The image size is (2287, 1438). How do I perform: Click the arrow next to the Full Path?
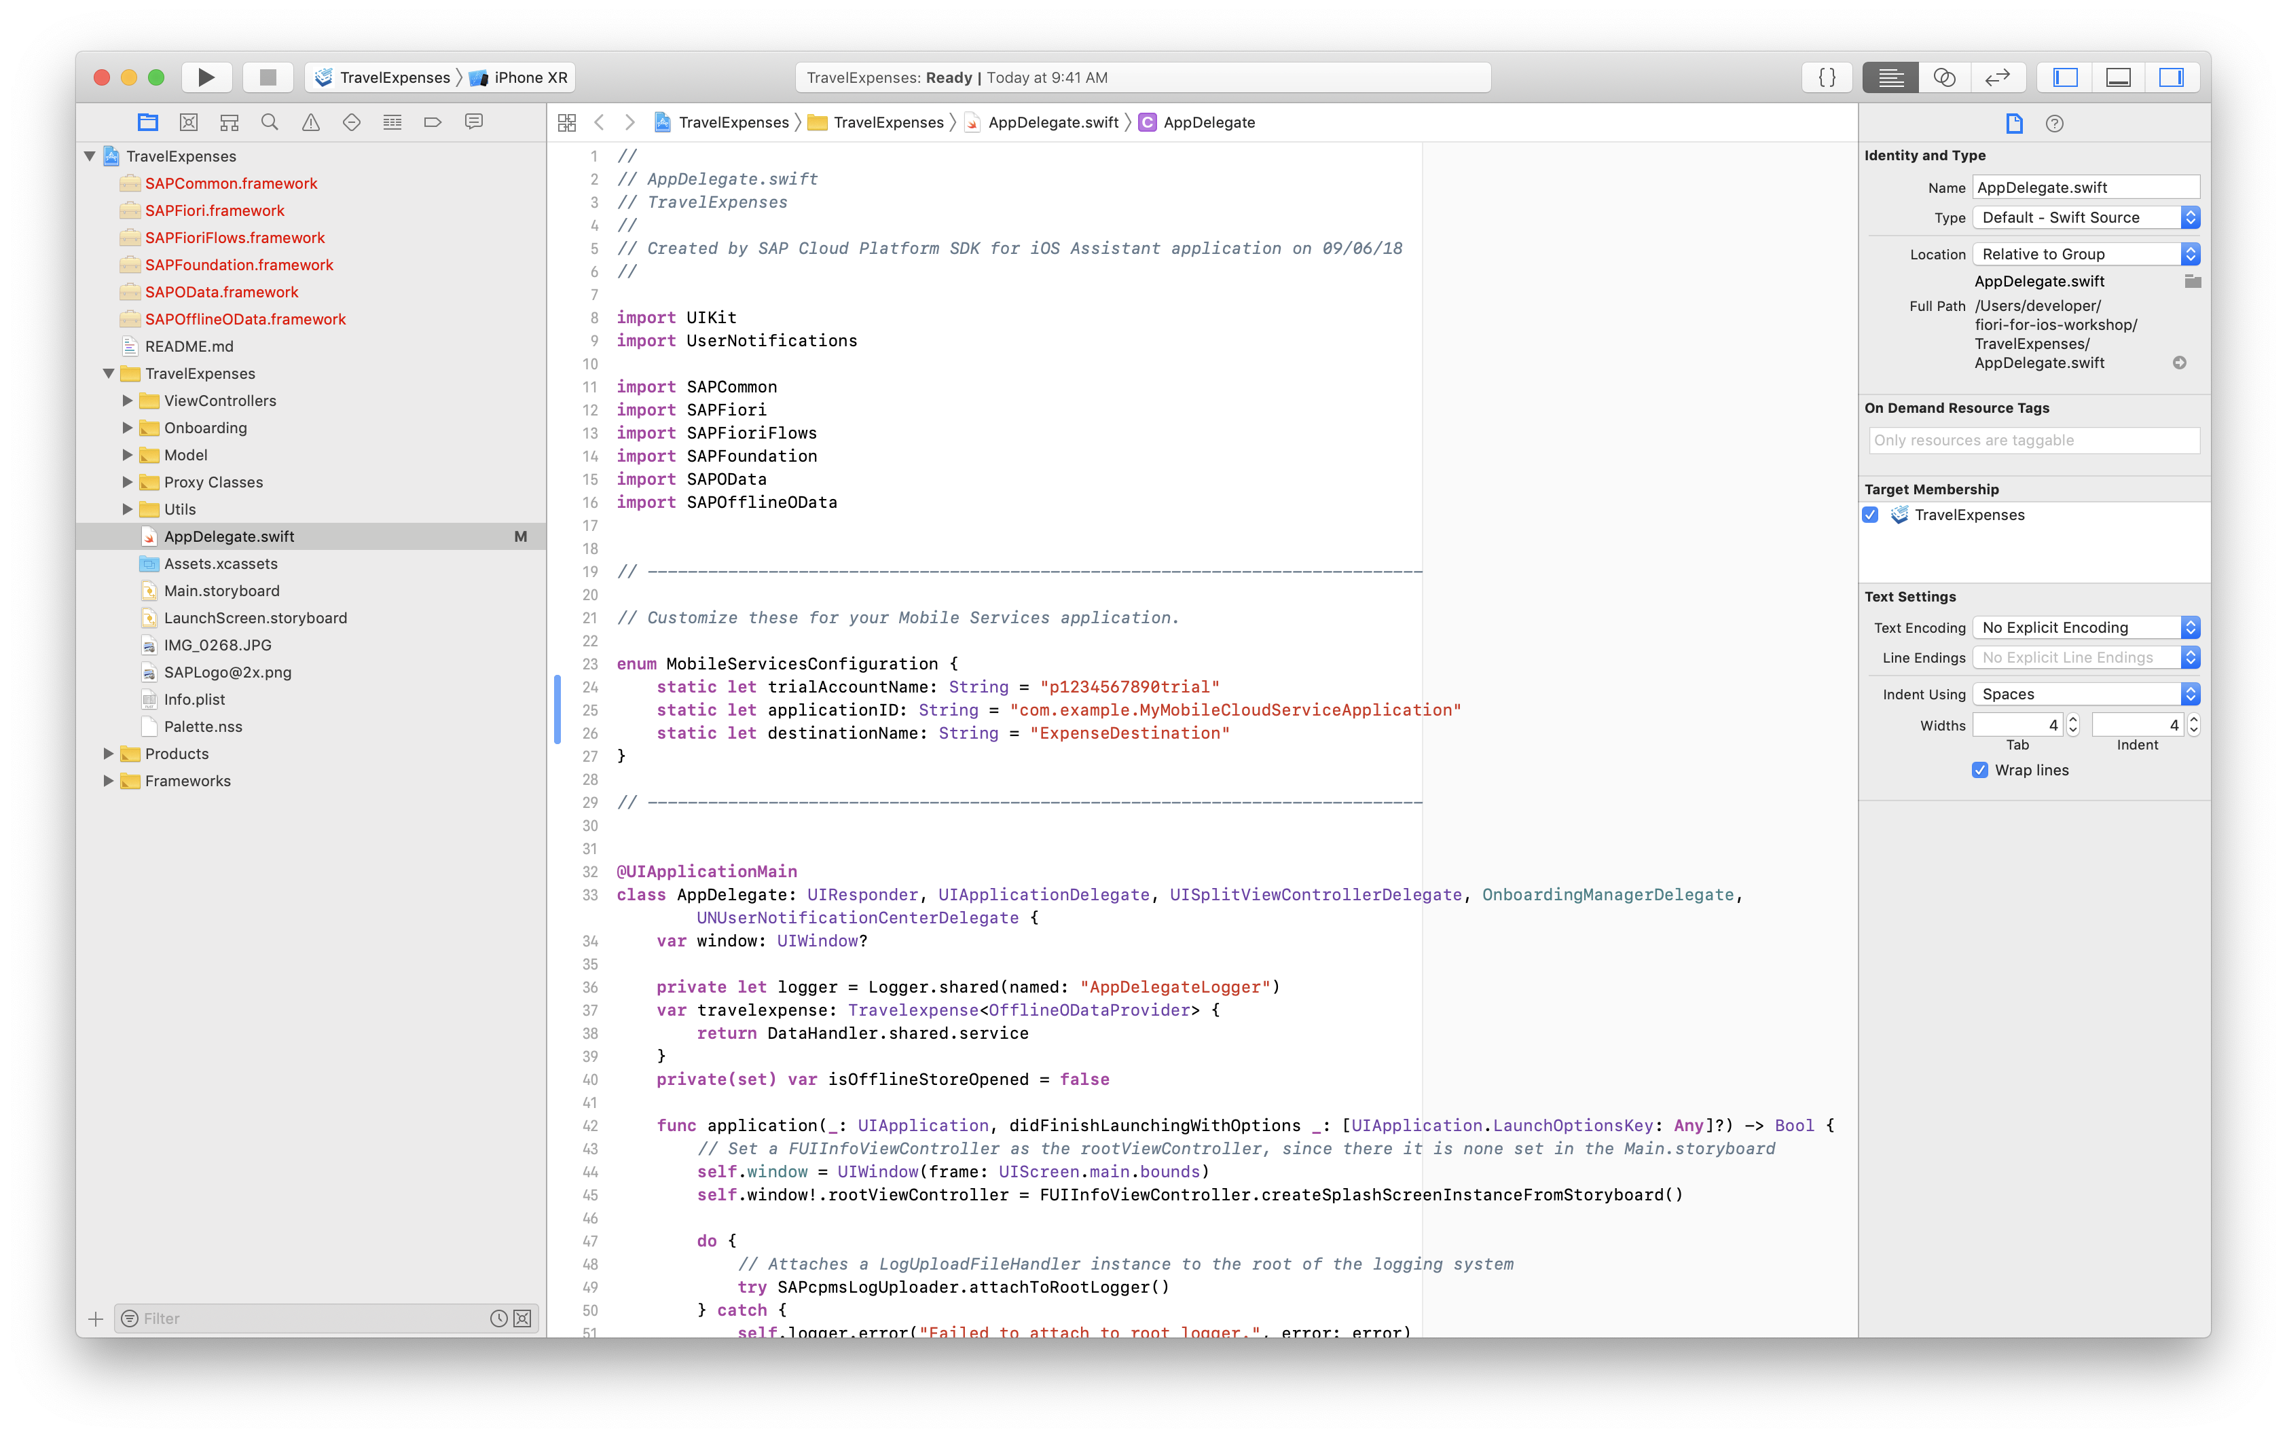(2180, 362)
